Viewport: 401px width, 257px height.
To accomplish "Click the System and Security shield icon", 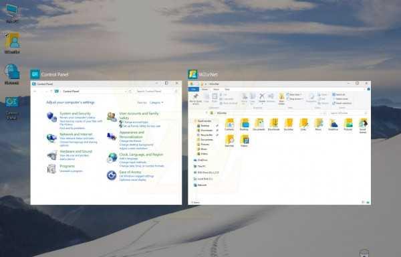I will [51, 117].
